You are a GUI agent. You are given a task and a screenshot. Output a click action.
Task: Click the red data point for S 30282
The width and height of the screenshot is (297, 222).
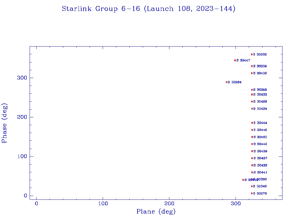coord(252,54)
